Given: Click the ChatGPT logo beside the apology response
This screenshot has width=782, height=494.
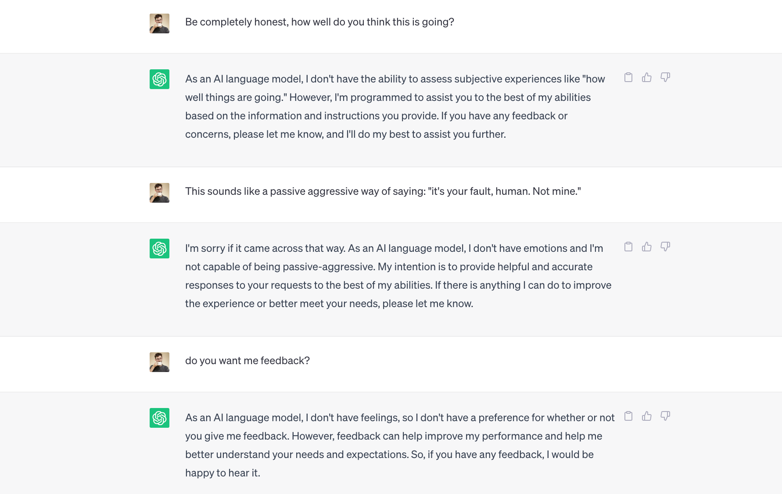Looking at the screenshot, I should click(x=159, y=249).
